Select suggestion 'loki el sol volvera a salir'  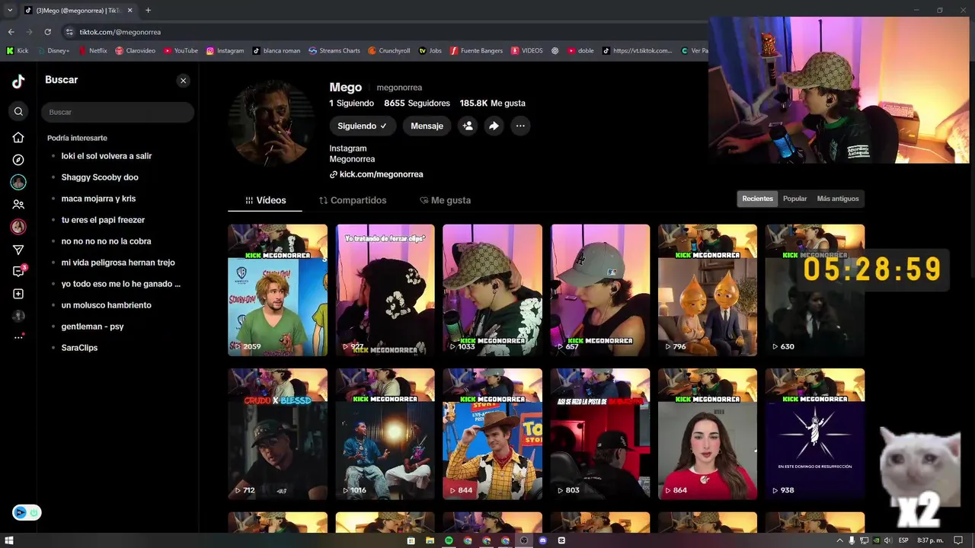coord(107,156)
